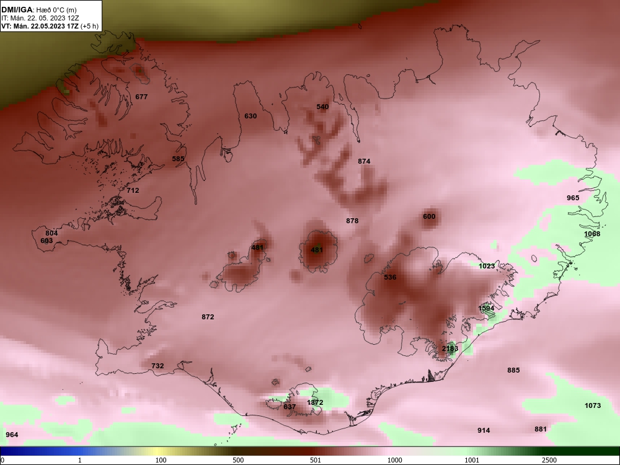Click the map value 603

(46, 241)
